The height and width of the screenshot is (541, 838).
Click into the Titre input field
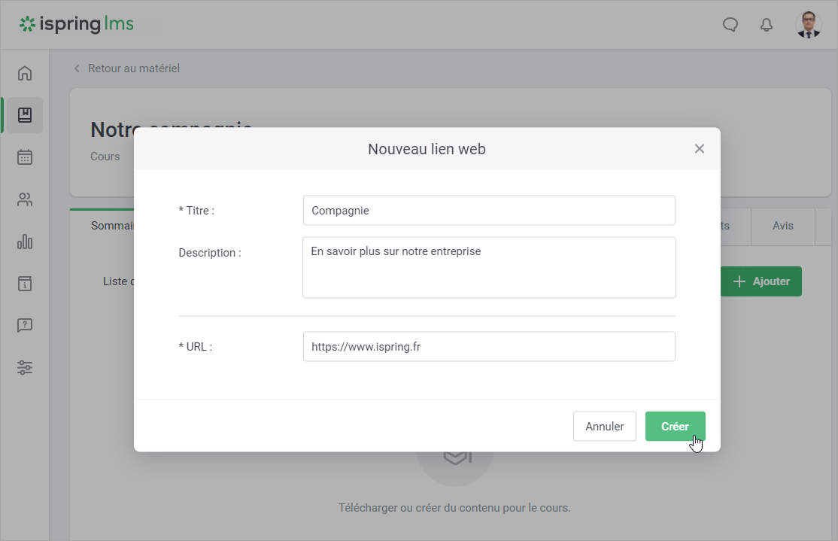[x=489, y=211]
